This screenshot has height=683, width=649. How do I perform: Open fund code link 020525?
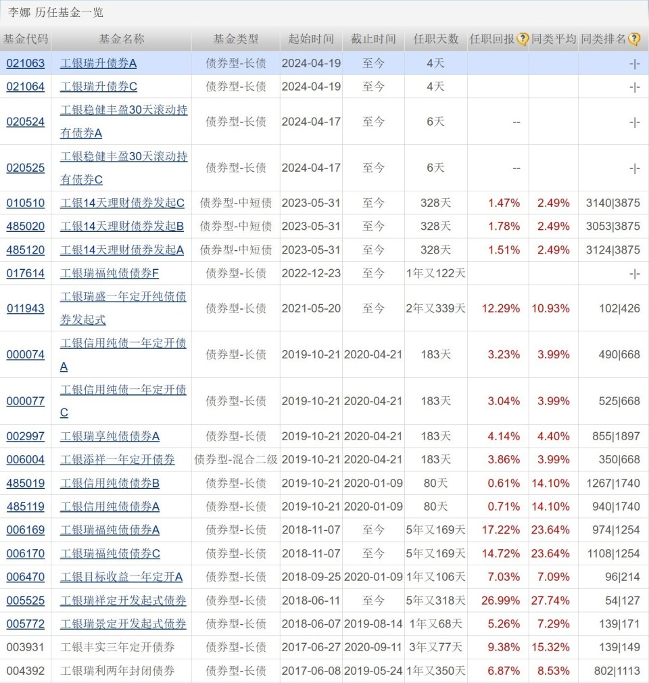point(25,168)
